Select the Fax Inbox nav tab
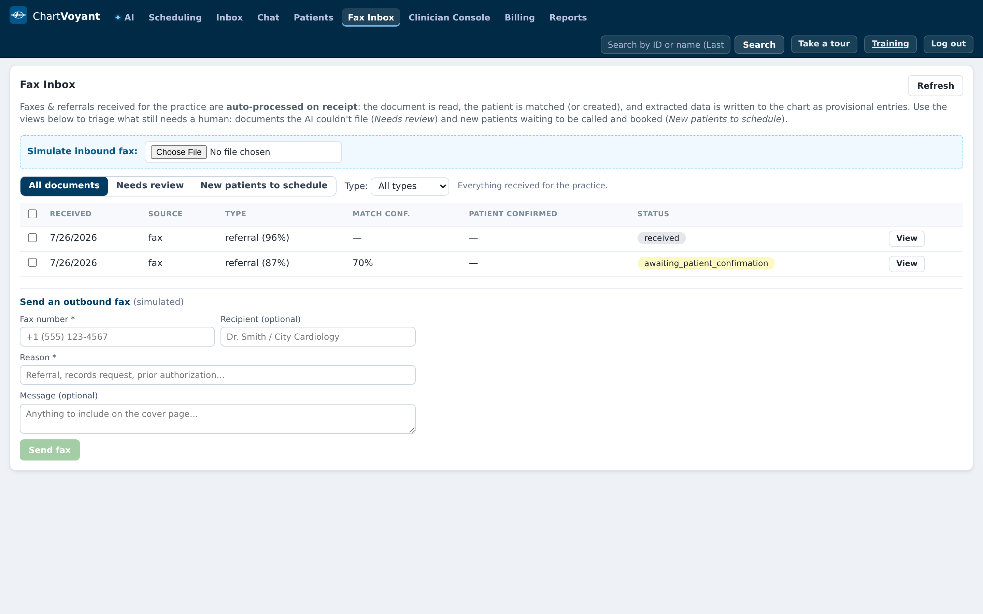Screen dimensions: 983x614 371,17
